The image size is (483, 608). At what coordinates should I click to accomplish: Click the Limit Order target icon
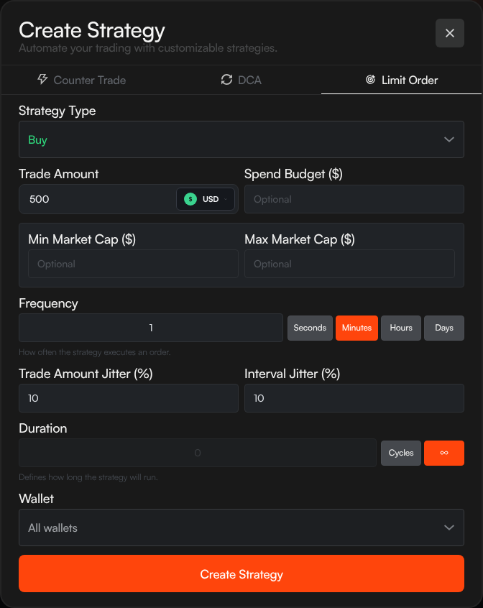(371, 80)
